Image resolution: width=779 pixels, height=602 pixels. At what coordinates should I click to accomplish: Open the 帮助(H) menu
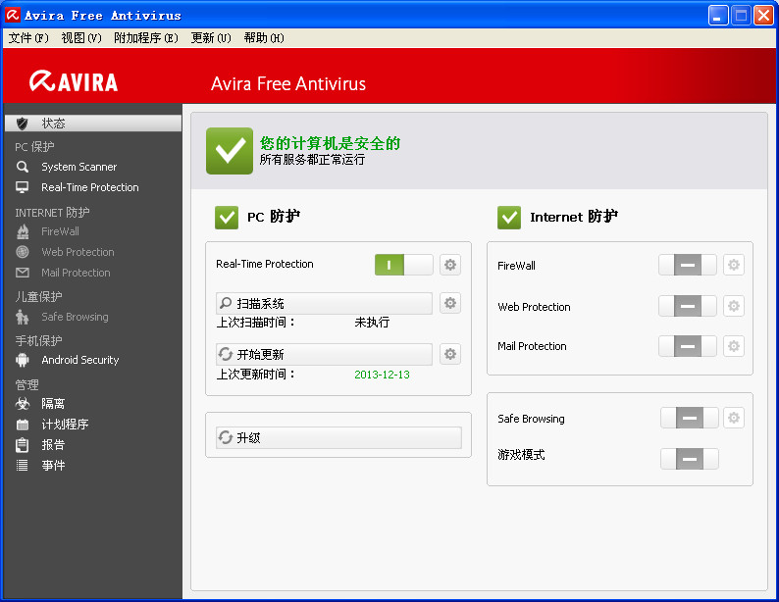(x=264, y=37)
